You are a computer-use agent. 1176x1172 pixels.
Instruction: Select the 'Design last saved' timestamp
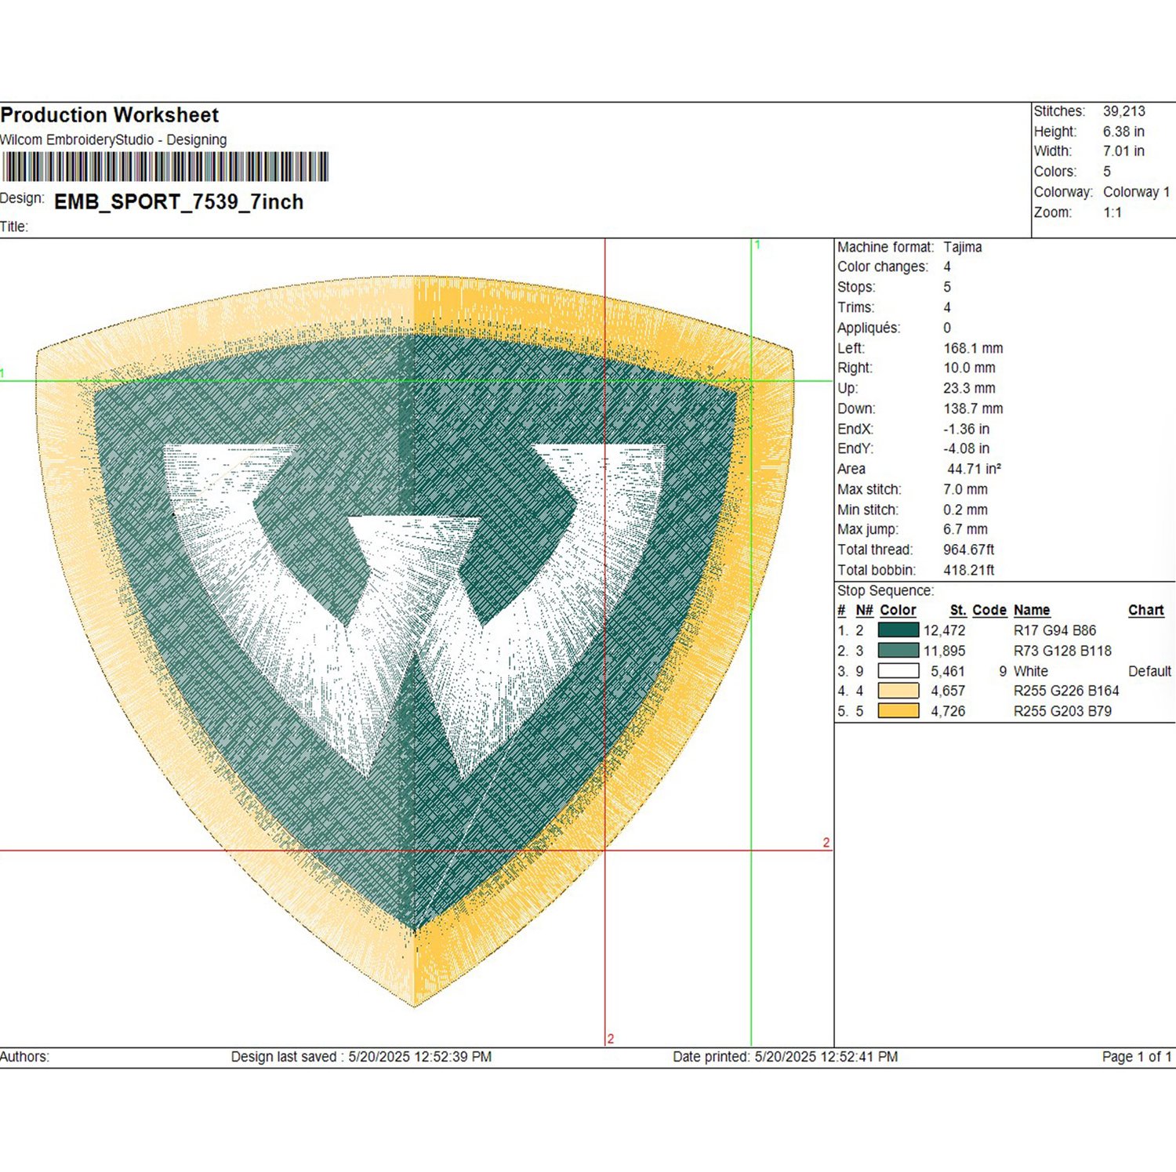pyautogui.click(x=361, y=1057)
